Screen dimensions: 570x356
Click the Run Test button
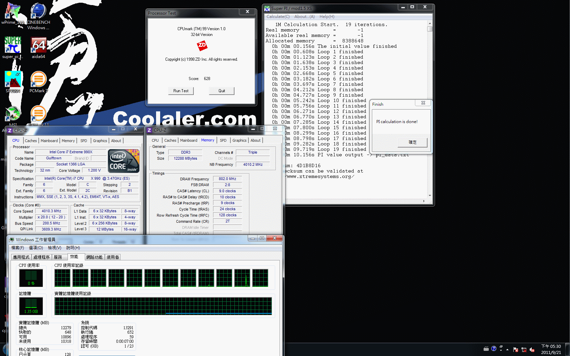pyautogui.click(x=181, y=91)
